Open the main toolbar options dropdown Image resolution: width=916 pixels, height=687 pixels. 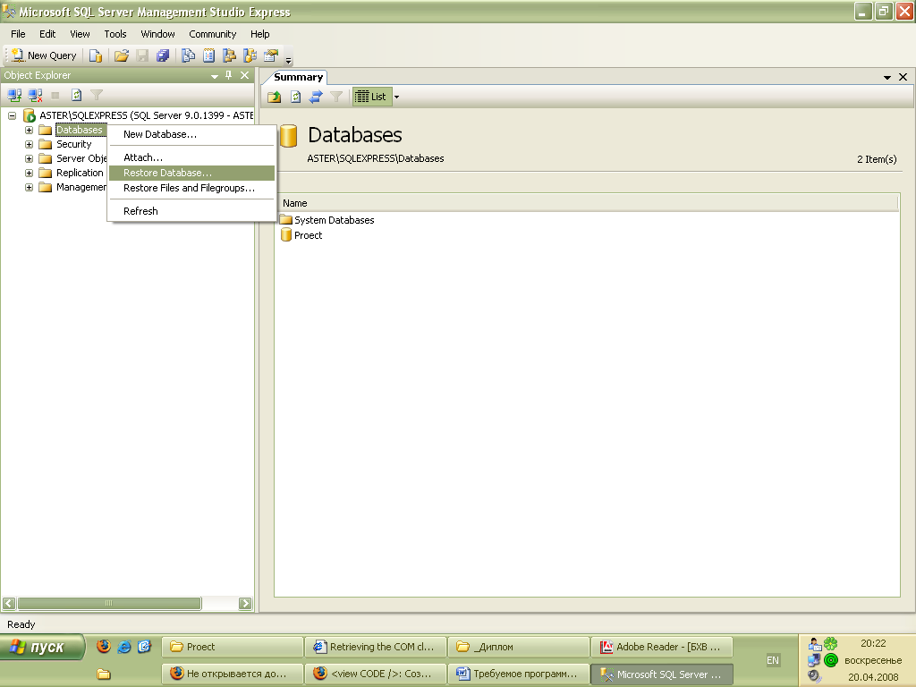coord(288,59)
